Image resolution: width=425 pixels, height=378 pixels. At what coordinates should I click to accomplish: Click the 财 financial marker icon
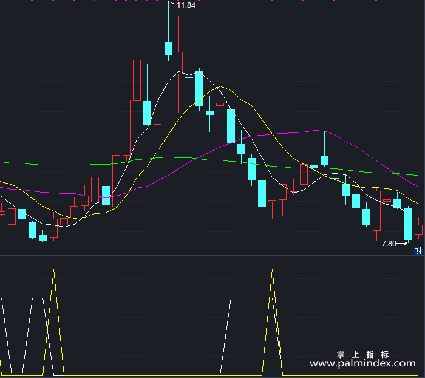[418, 251]
